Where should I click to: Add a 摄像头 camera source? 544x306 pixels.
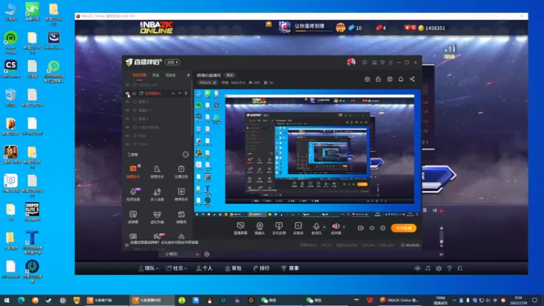(260, 228)
